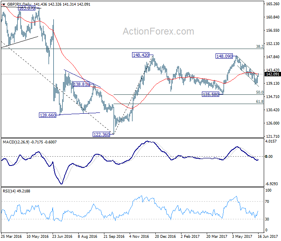281x241 pixels.
Task: Select the 148.090 price label
Action: pos(224,56)
